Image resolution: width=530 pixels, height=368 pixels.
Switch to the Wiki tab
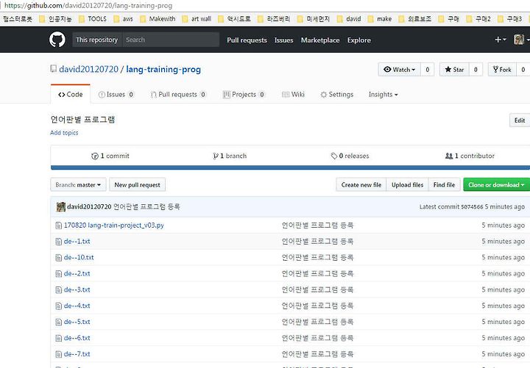point(293,95)
